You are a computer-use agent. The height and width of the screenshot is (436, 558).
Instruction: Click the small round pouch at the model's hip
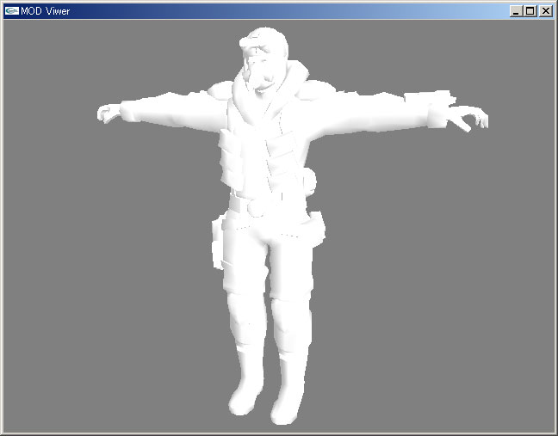coord(308,182)
